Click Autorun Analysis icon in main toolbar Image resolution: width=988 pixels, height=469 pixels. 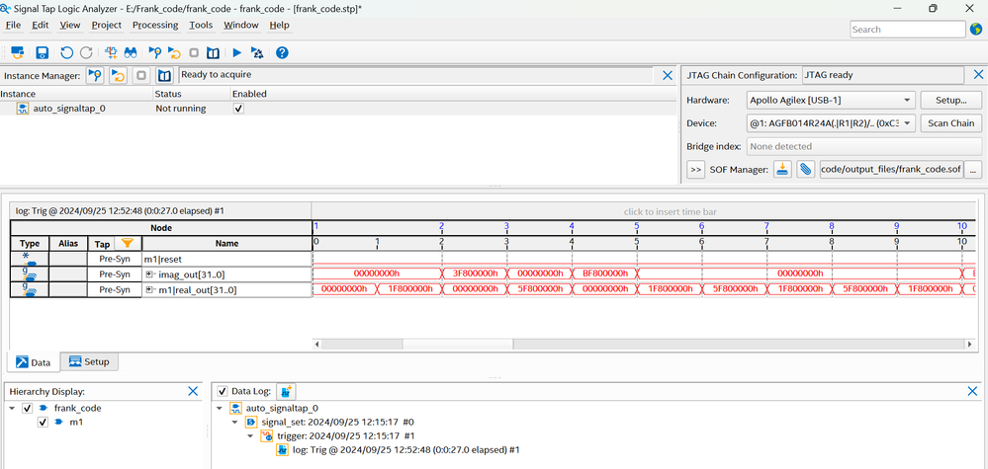174,52
